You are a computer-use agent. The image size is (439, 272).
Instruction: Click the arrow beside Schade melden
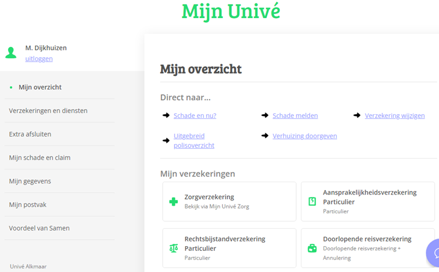pyautogui.click(x=265, y=115)
